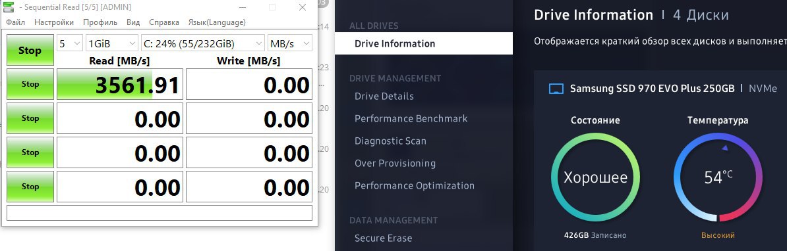Click the Stop button next to 3561.91
This screenshot has width=787, height=251.
[x=30, y=84]
